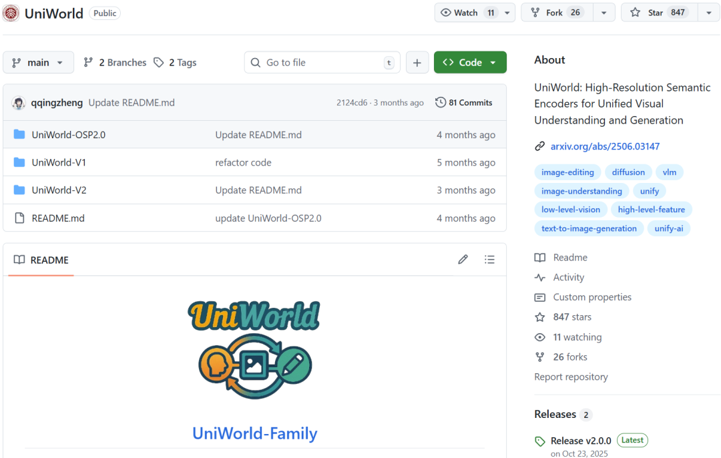721x458 pixels.
Task: Open Release v2.0.0 under Releases
Action: (580, 440)
